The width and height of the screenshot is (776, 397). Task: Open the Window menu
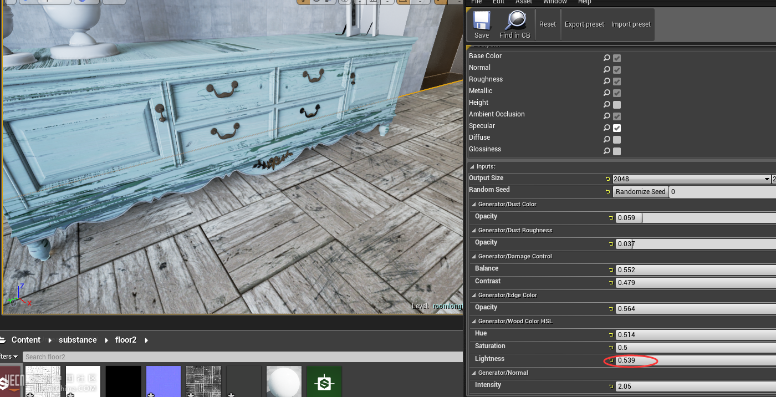click(555, 2)
